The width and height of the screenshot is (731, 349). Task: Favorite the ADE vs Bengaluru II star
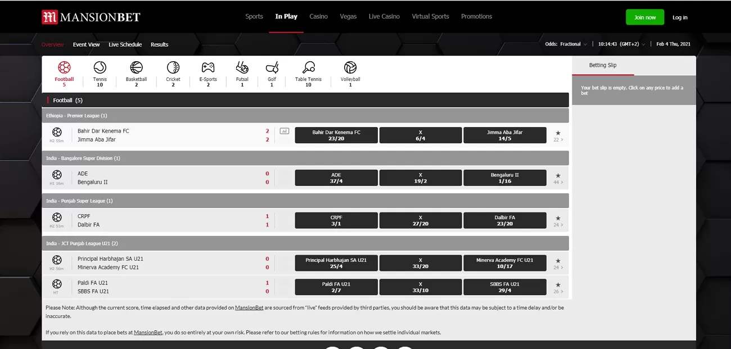pyautogui.click(x=558, y=175)
